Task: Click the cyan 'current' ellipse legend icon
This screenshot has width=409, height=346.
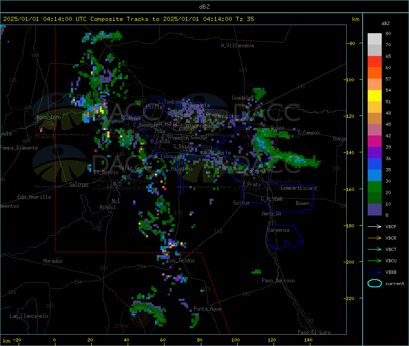Action: [x=374, y=283]
